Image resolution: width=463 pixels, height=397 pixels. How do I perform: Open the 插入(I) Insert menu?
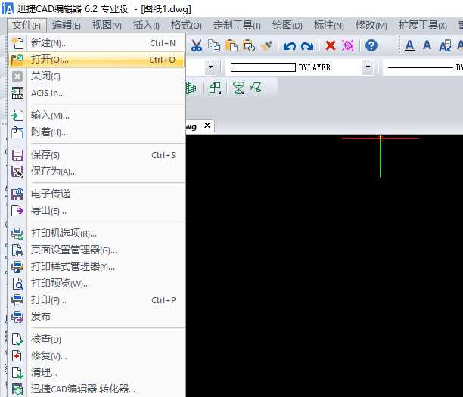coord(146,26)
